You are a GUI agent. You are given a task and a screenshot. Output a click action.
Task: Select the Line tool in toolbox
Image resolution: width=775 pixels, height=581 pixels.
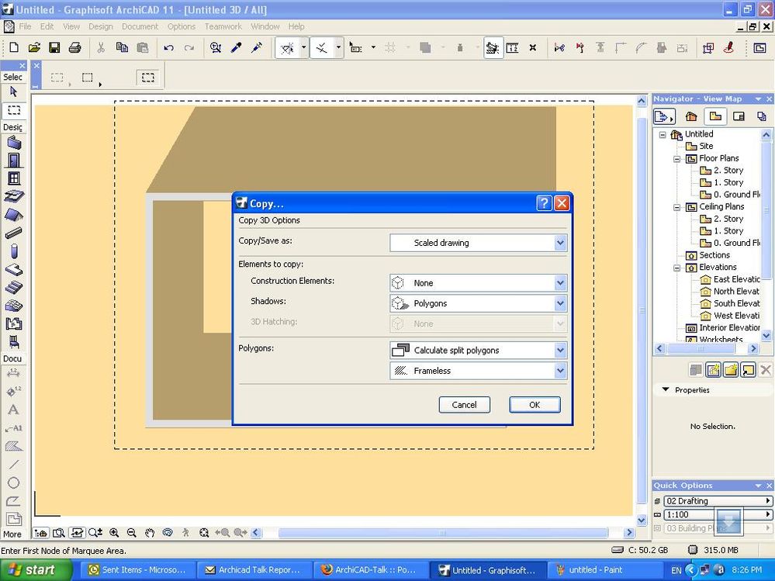tap(13, 465)
